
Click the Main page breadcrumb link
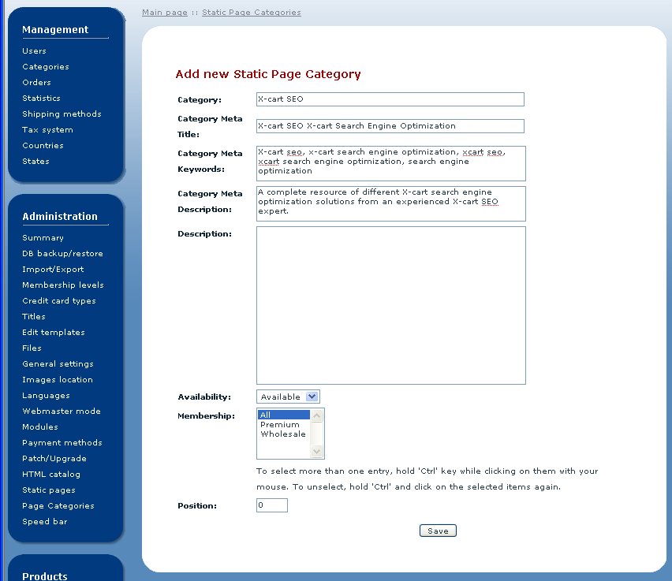[x=165, y=13]
